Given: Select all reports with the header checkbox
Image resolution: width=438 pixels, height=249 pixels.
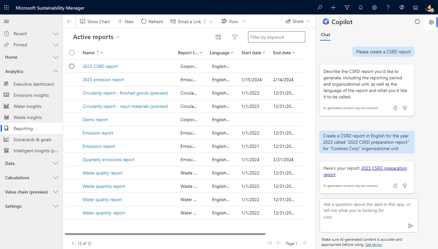Looking at the screenshot, I should 72,53.
